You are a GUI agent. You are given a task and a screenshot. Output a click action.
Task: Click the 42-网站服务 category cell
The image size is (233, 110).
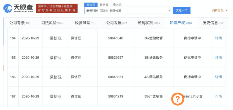[153, 77]
